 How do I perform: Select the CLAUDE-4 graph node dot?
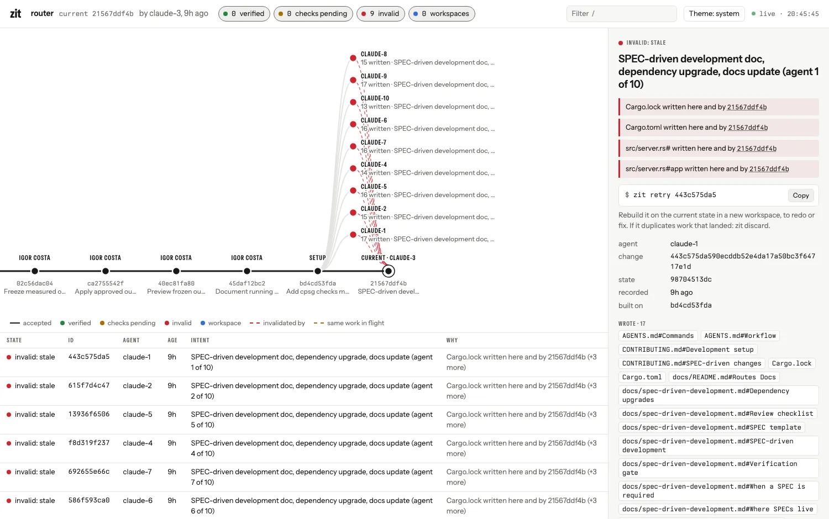tap(353, 168)
